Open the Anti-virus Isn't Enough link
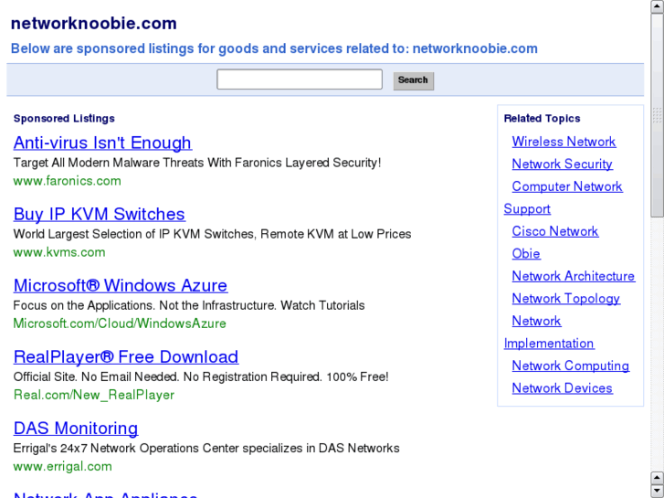This screenshot has height=498, width=664. click(102, 143)
